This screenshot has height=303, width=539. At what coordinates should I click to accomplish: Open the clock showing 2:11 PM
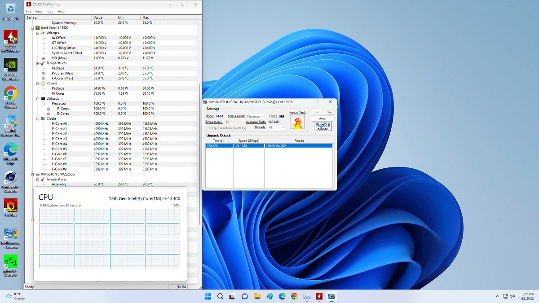point(527,296)
